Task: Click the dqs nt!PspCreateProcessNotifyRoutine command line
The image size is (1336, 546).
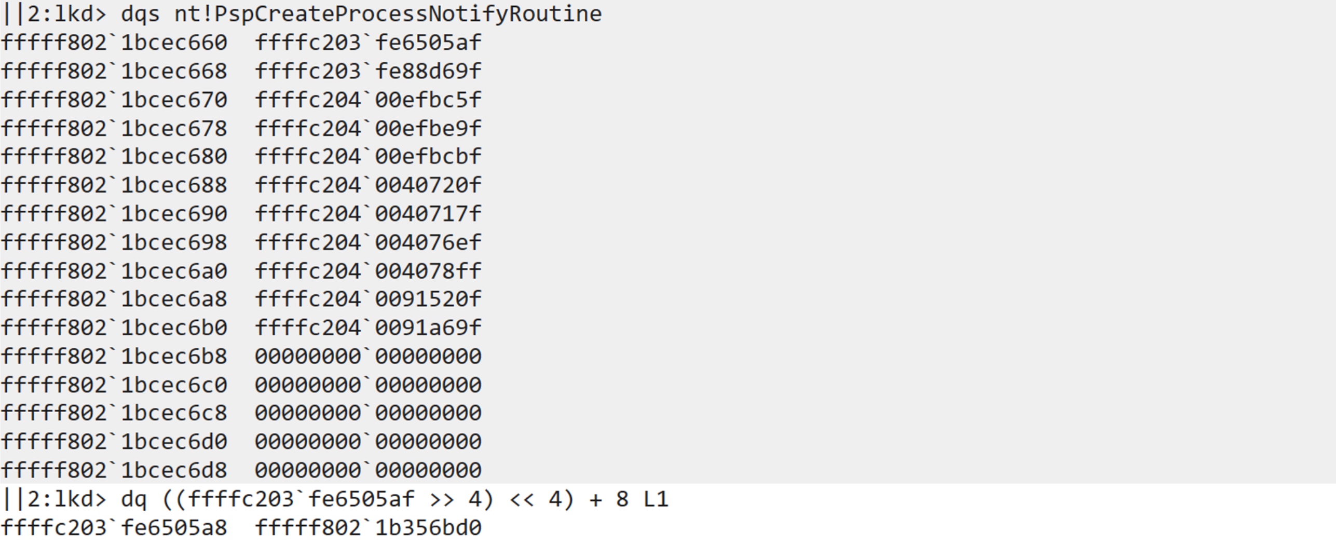Action: 361,14
